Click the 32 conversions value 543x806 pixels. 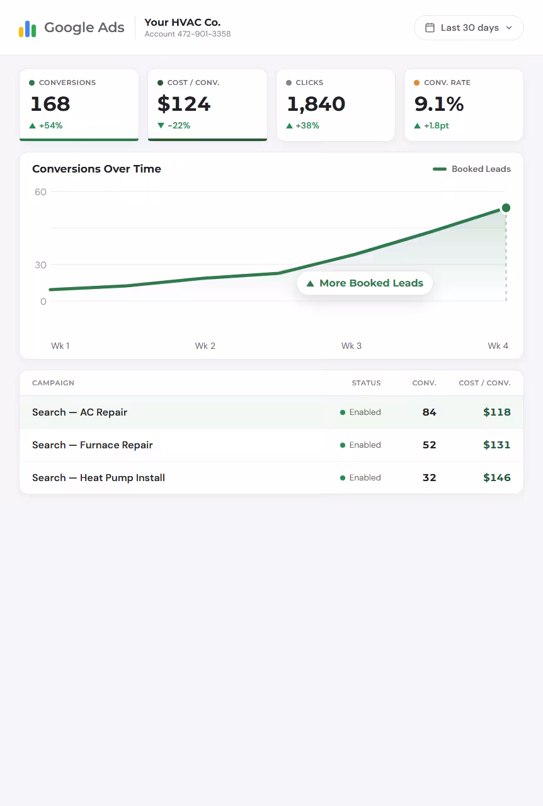pyautogui.click(x=430, y=478)
